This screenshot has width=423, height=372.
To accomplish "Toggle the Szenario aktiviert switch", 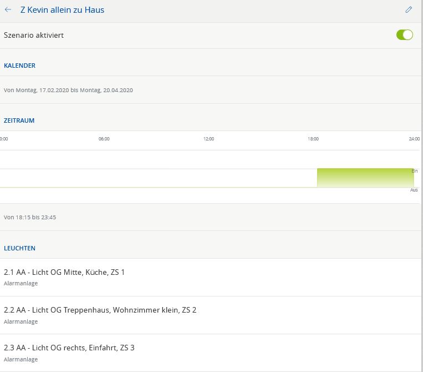I will 404,35.
